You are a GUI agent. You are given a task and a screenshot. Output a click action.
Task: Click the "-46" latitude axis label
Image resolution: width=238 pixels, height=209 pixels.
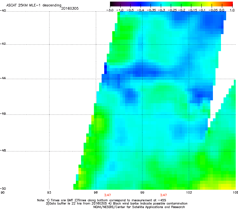point(3,114)
